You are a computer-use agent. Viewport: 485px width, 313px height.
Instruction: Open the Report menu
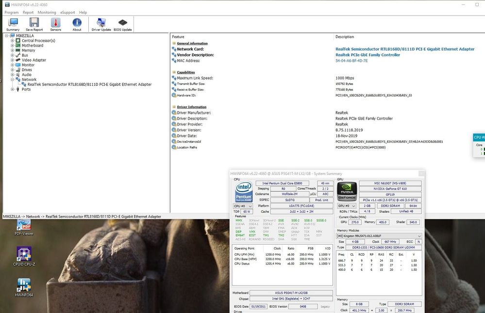(28, 12)
